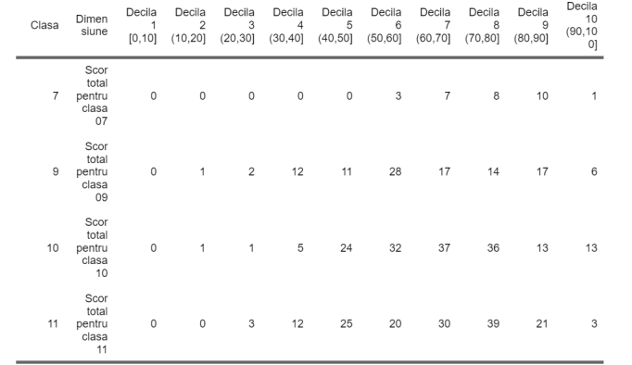The image size is (632, 365).
Task: Click value 8 in clasa 7 row
Action: tap(496, 96)
